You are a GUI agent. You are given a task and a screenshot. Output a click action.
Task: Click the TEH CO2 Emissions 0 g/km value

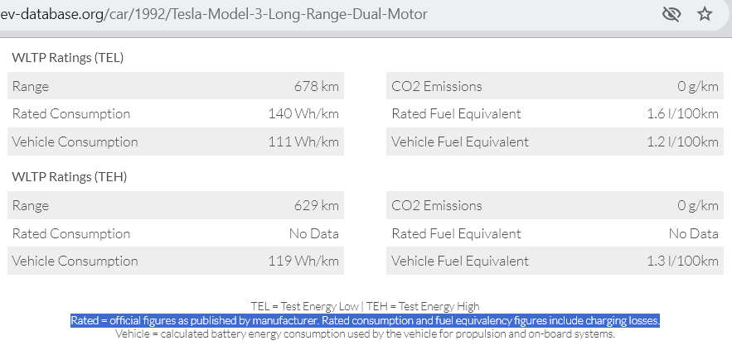(698, 205)
